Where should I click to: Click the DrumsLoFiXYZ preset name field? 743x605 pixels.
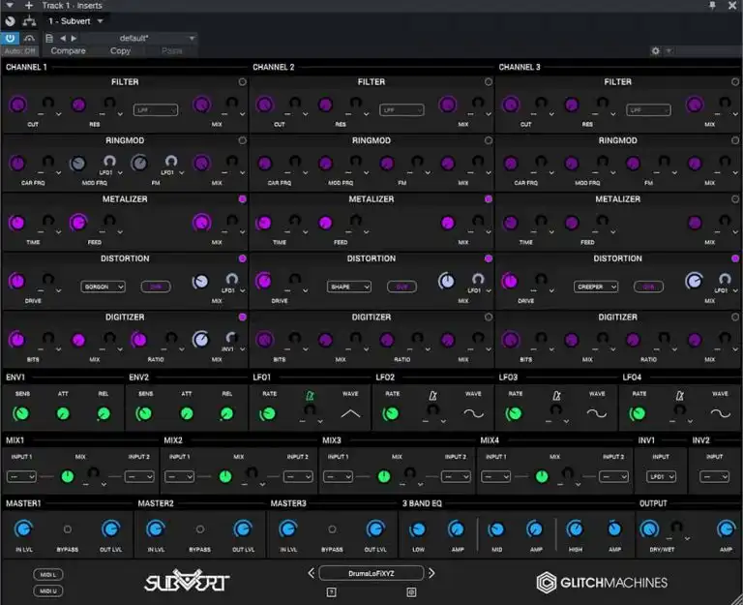371,573
